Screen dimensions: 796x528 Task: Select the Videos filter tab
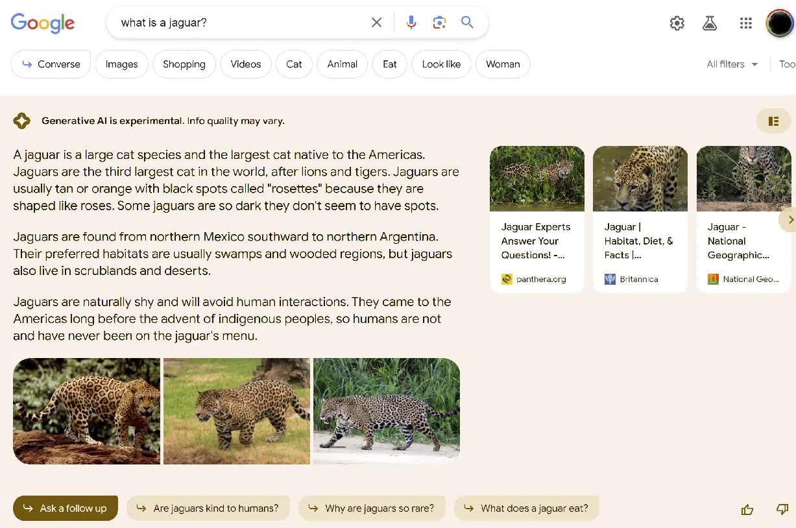point(246,64)
